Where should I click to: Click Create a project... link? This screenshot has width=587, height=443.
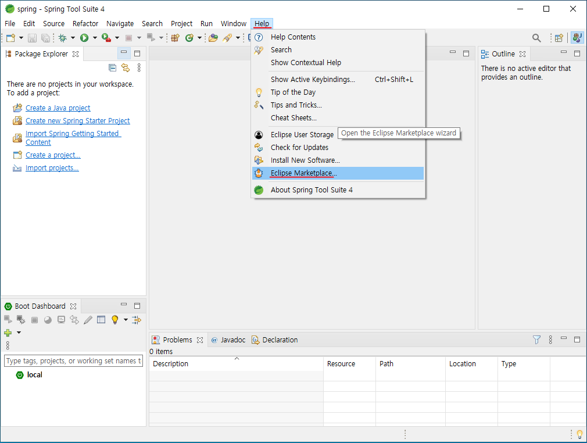tap(53, 155)
